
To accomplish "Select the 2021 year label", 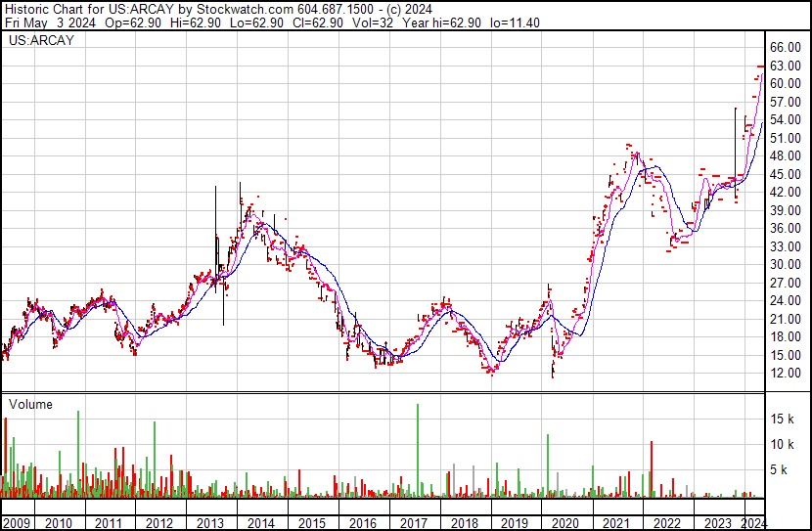I will (x=615, y=523).
